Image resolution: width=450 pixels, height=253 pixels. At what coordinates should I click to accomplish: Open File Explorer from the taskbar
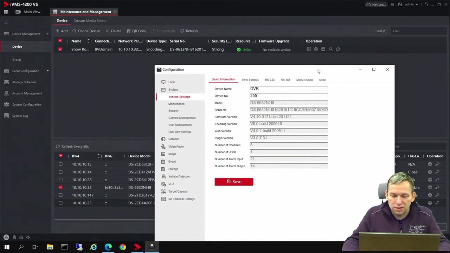50,247
